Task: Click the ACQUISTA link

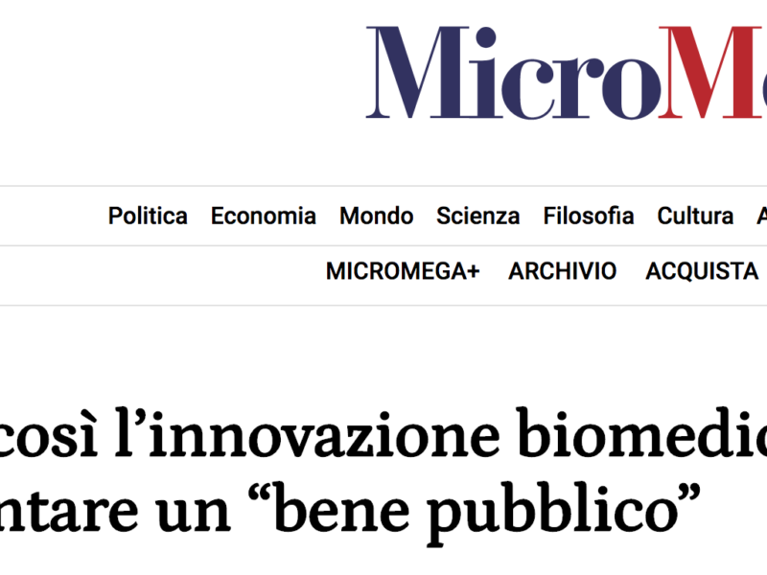Action: [702, 271]
